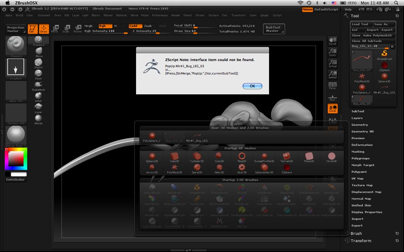Choose ZSphere in Startup 3D Meshes
This screenshot has width=404, height=252.
286,169
